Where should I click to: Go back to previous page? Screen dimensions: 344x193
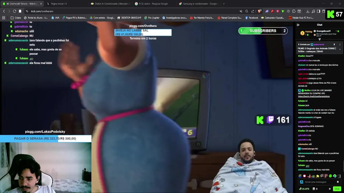coord(4,11)
